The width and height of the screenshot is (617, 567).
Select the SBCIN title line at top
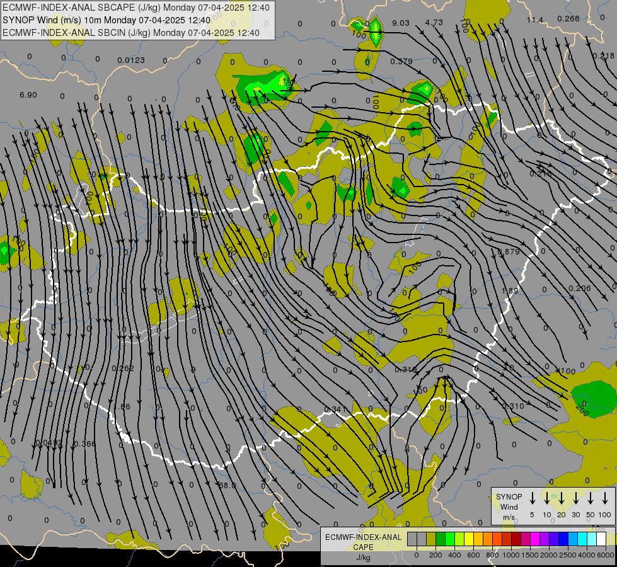pyautogui.click(x=131, y=33)
